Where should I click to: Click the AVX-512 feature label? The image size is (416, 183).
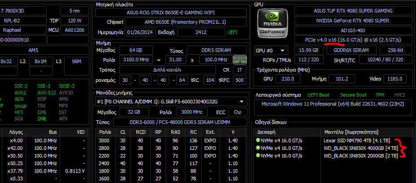coord(47,93)
